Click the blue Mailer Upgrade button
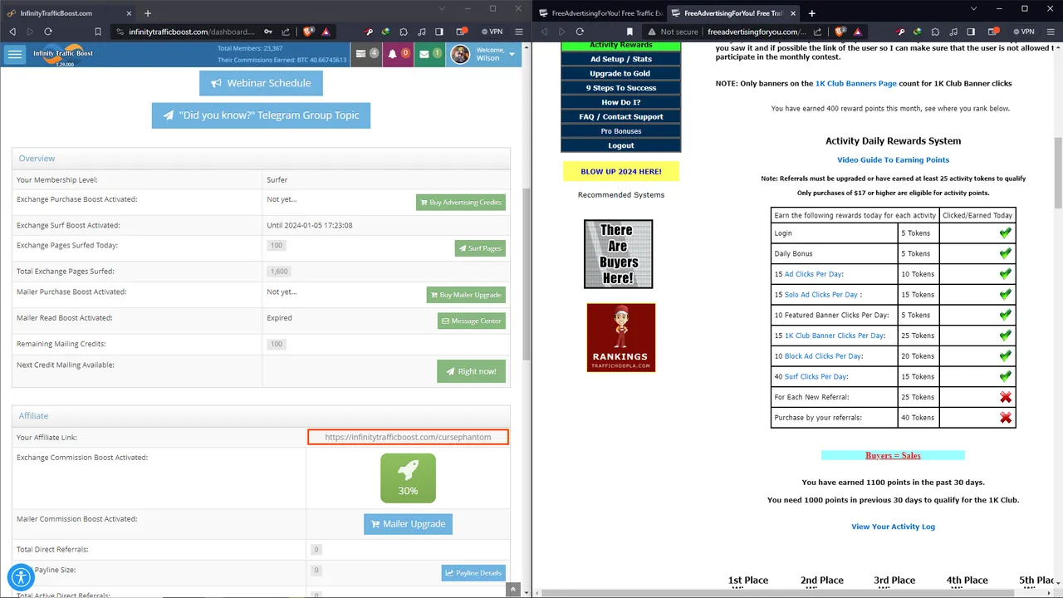The image size is (1063, 598). [x=408, y=524]
